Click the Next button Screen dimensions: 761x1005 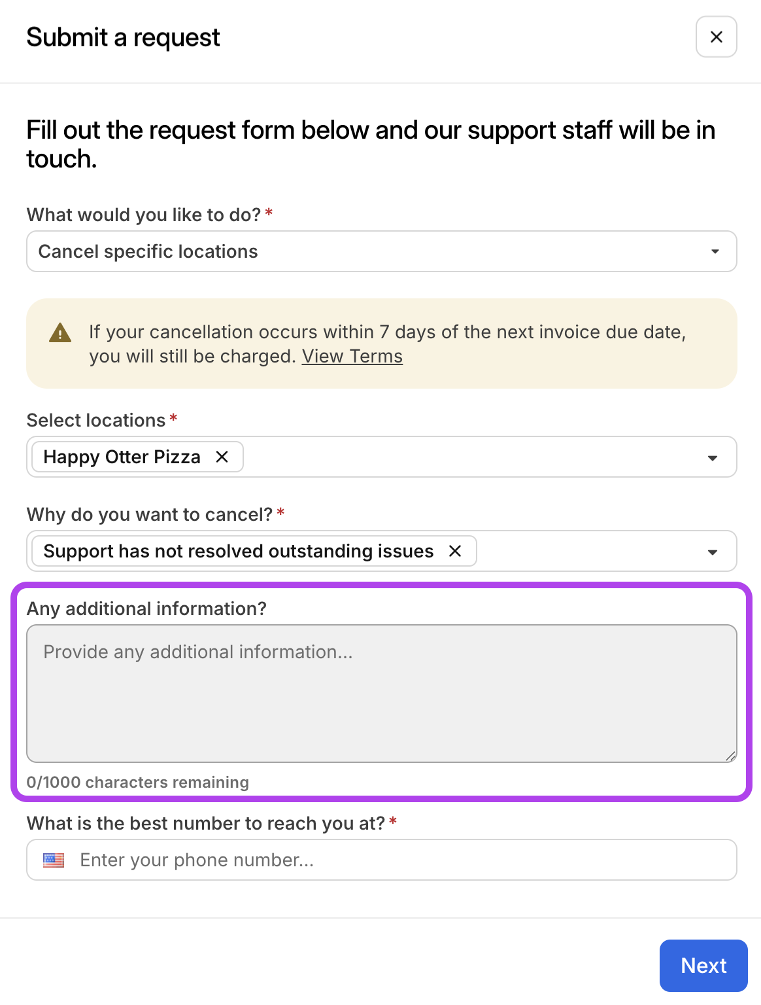[703, 966]
